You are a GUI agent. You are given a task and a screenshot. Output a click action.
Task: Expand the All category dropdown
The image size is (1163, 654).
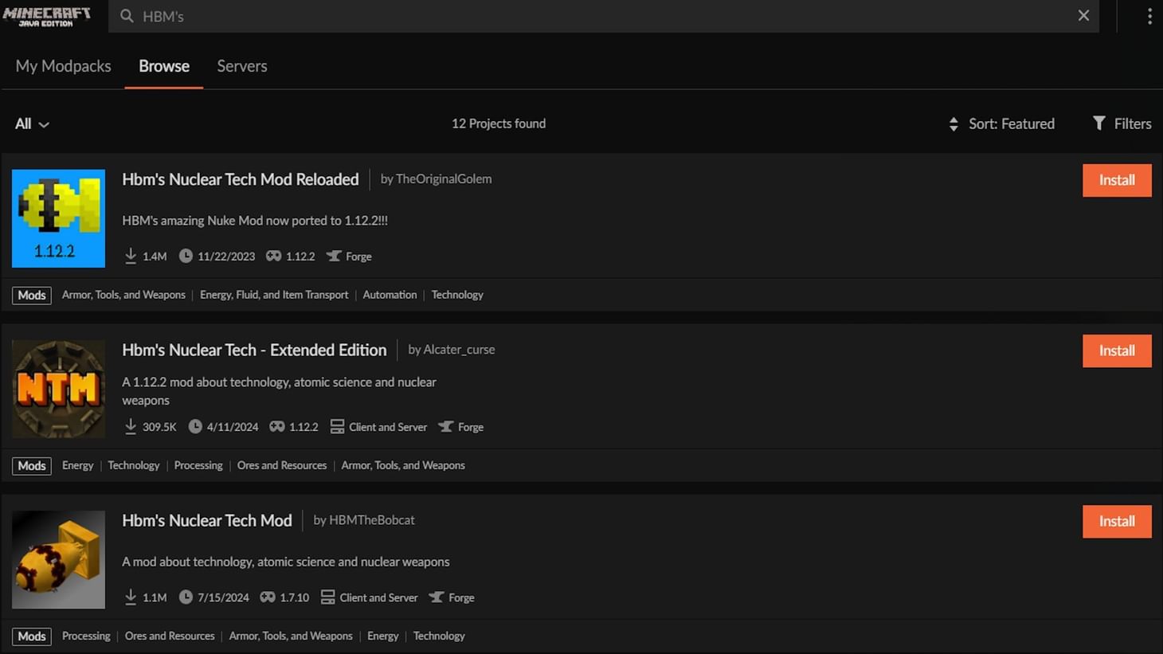point(32,124)
